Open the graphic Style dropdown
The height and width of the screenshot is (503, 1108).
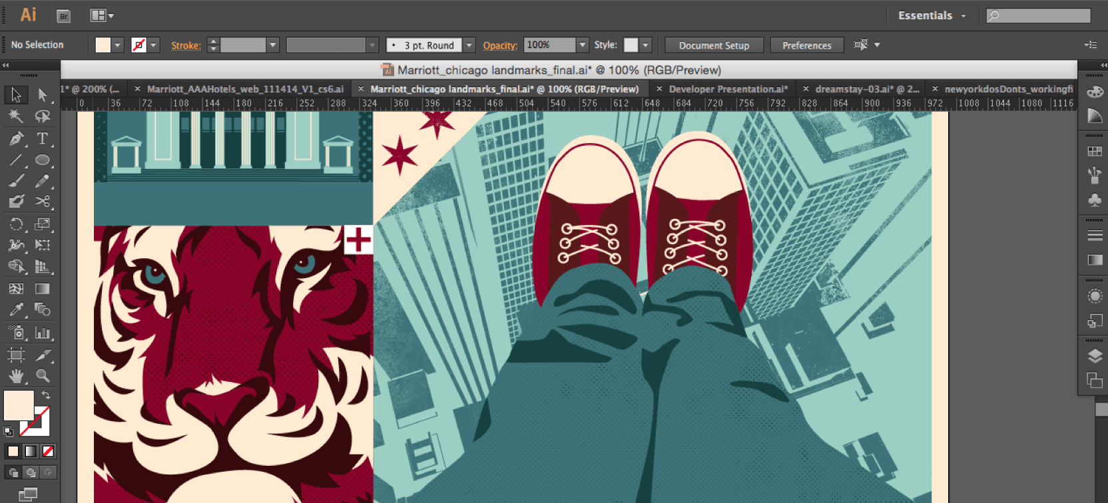(645, 45)
